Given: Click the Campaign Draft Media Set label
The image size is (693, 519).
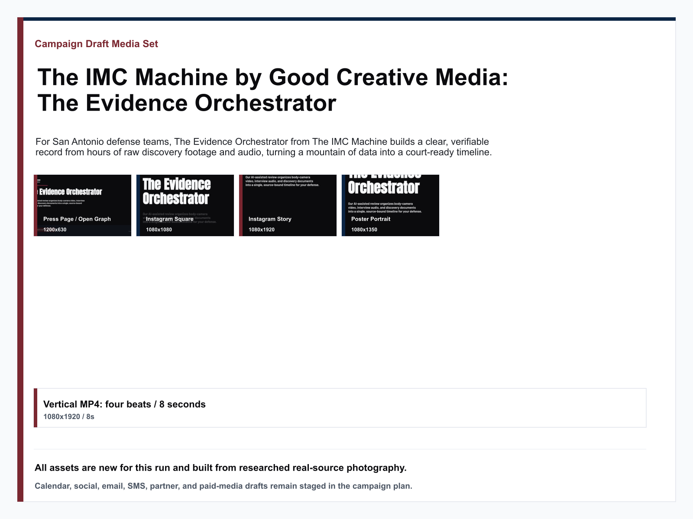Looking at the screenshot, I should (x=96, y=44).
